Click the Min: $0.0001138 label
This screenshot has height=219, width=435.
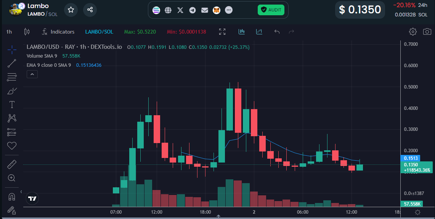point(186,32)
